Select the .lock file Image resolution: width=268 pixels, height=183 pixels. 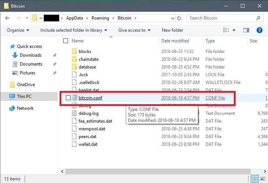coord(83,75)
